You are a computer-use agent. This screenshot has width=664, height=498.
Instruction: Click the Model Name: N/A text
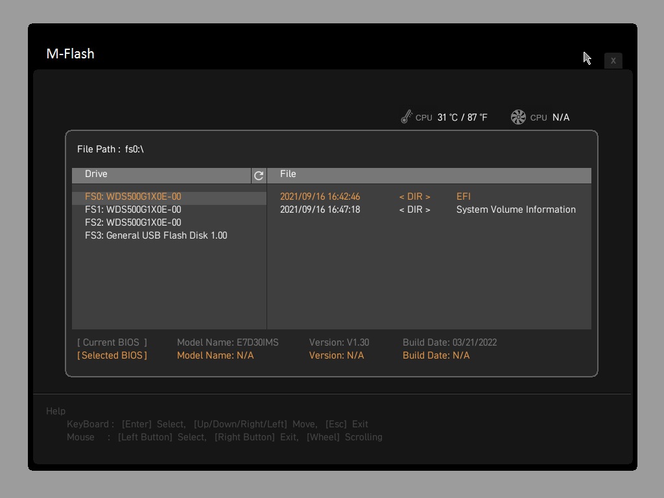click(x=215, y=355)
